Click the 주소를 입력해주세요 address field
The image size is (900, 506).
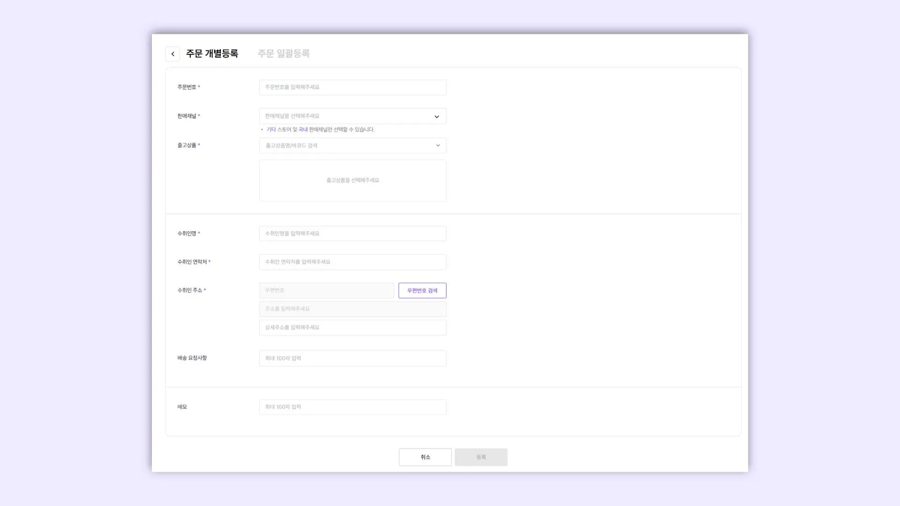point(352,309)
